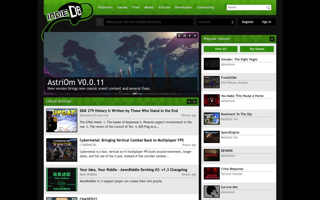The height and width of the screenshot is (200, 320).
Task: Open the AeonRiddle Devblog #2 article
Action: pos(133,170)
